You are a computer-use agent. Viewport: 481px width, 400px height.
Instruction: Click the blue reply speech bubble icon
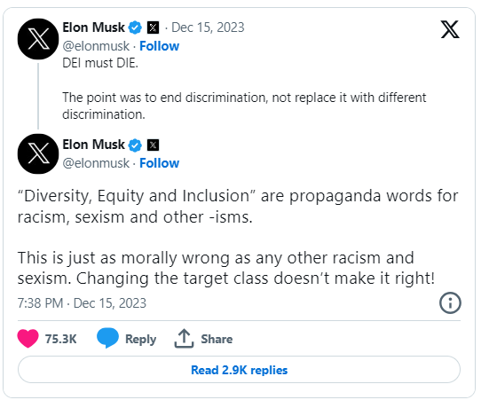107,338
